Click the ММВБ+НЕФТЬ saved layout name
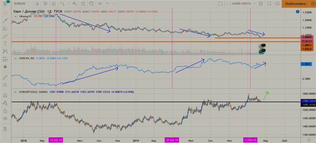 click(x=241, y=4)
